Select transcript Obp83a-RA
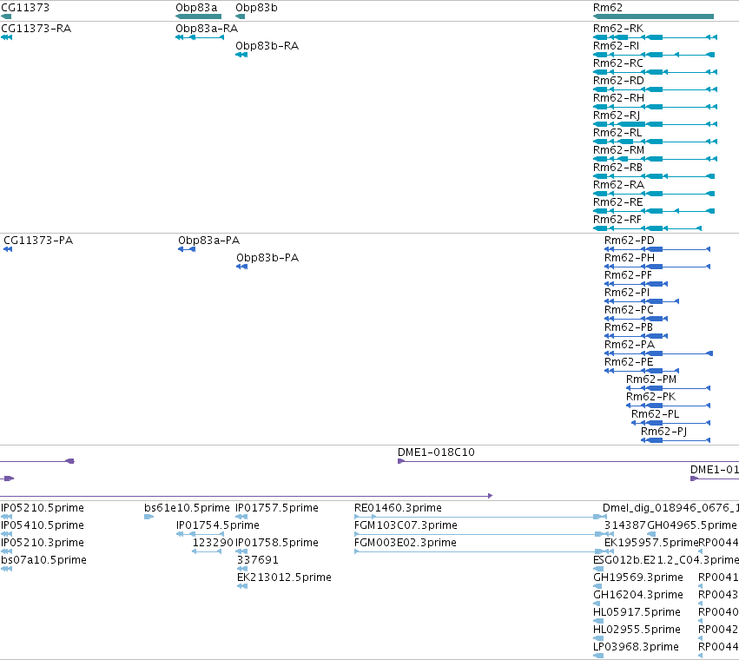 [x=207, y=29]
